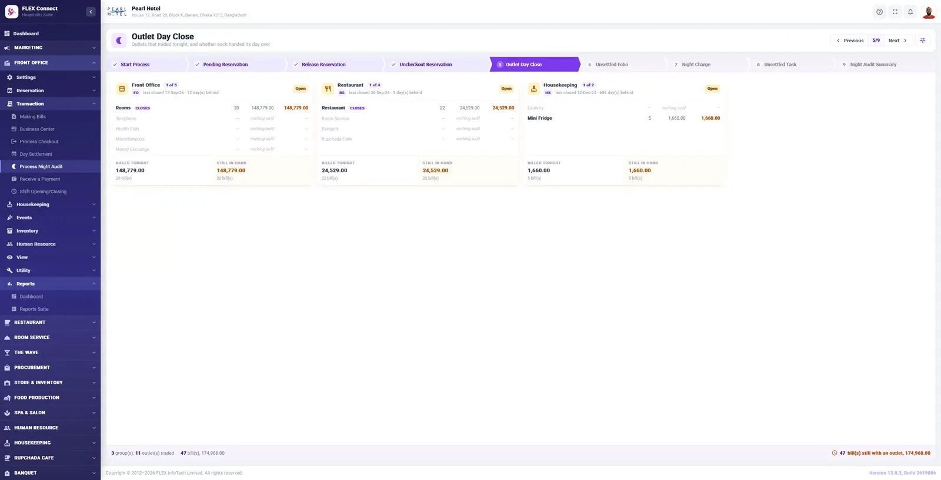Open the filter settings sliders icon
Image resolution: width=941 pixels, height=480 pixels.
point(922,41)
